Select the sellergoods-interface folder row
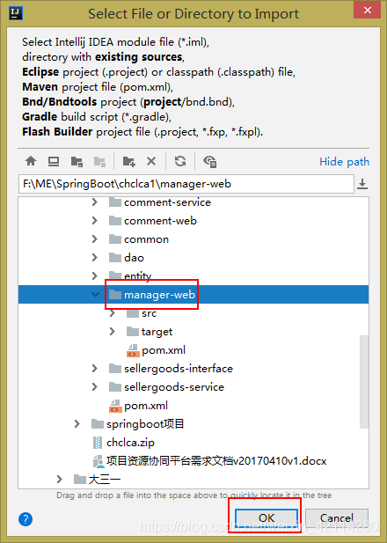Image resolution: width=387 pixels, height=543 pixels. (193, 369)
